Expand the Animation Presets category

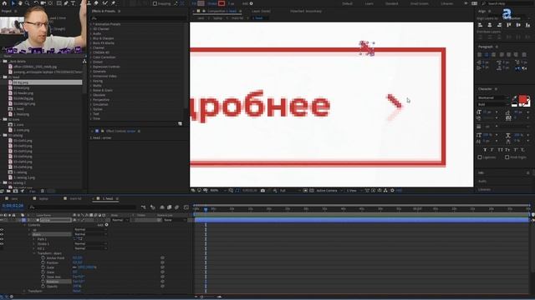pyautogui.click(x=91, y=24)
